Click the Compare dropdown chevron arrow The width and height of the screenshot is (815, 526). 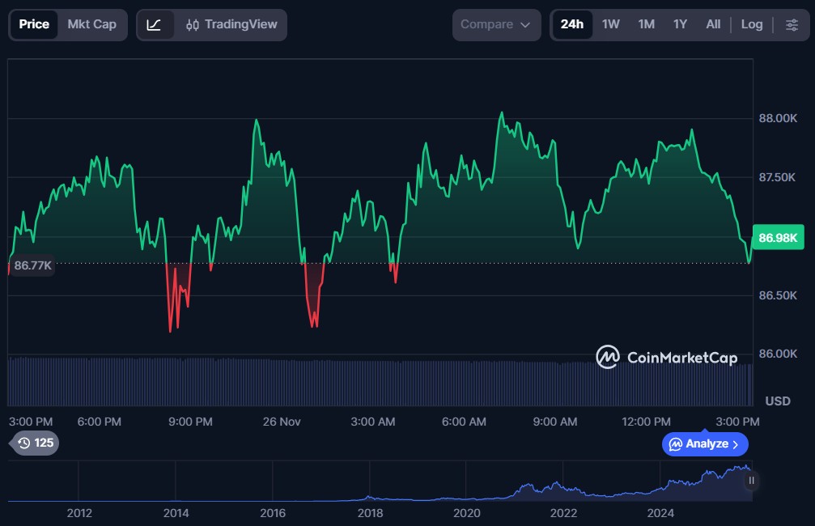click(x=525, y=25)
